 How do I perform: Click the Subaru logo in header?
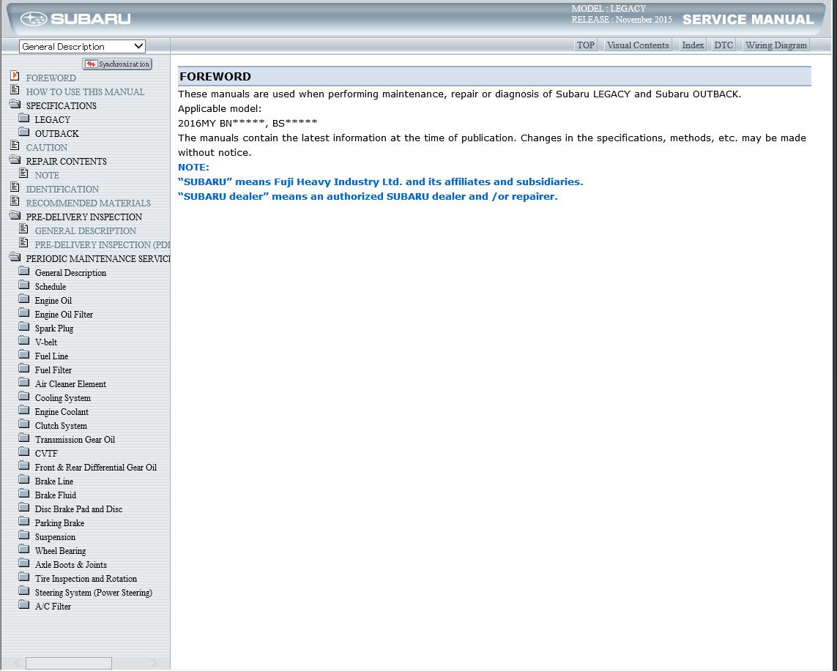click(x=75, y=19)
